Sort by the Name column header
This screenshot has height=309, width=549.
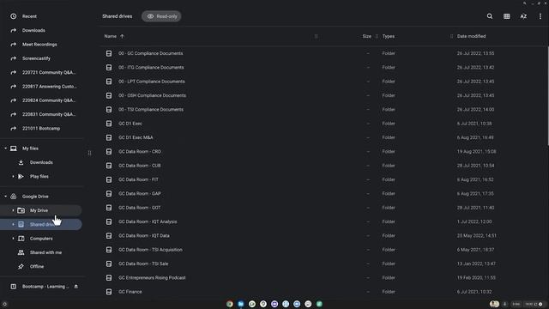click(x=111, y=36)
